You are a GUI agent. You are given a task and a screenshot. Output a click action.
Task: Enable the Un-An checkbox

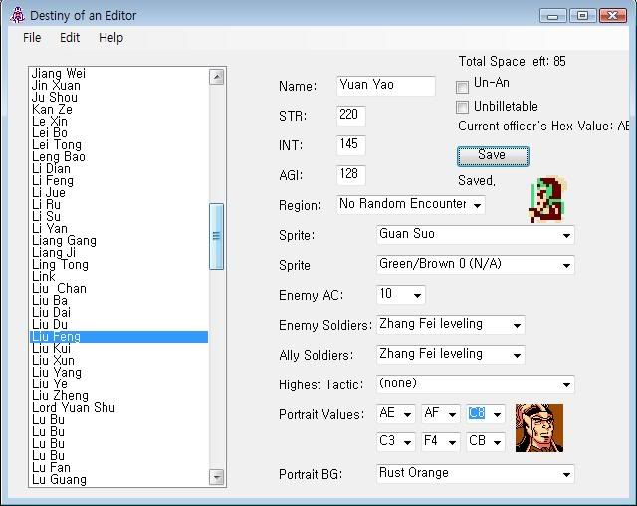pyautogui.click(x=463, y=87)
